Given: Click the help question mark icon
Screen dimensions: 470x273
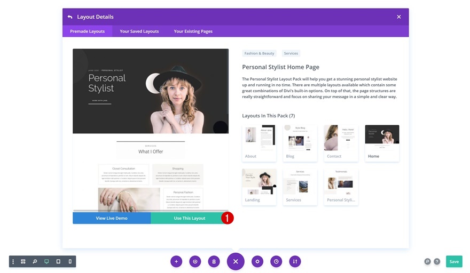Looking at the screenshot, I should point(437,261).
